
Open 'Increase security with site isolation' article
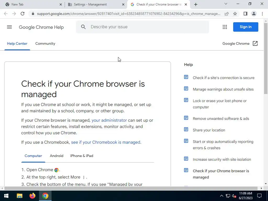click(x=222, y=159)
